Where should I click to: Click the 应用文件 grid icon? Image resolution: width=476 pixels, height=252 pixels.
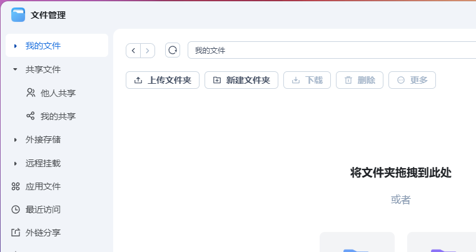pyautogui.click(x=16, y=186)
